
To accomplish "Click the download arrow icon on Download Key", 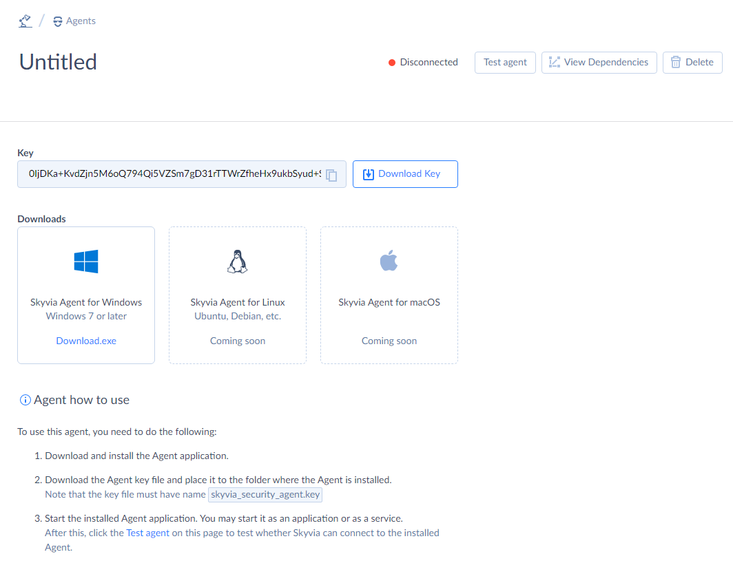I will tap(369, 174).
